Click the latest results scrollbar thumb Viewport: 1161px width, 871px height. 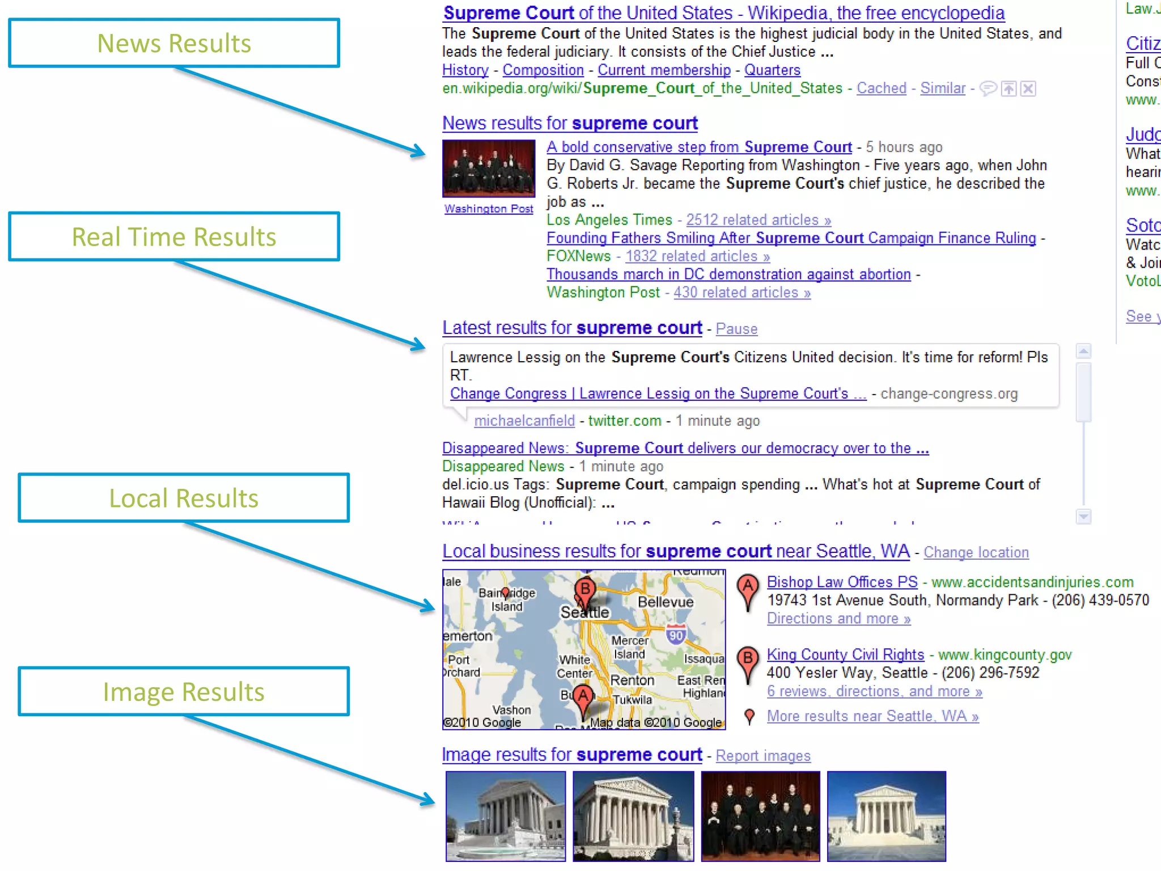[x=1083, y=392]
